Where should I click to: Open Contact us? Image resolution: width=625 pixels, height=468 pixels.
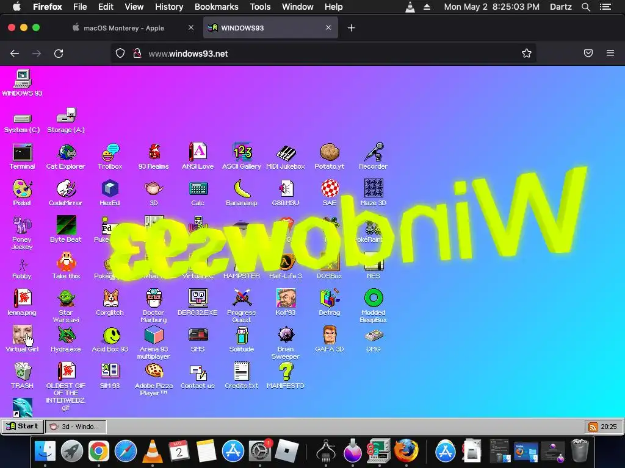coord(198,372)
